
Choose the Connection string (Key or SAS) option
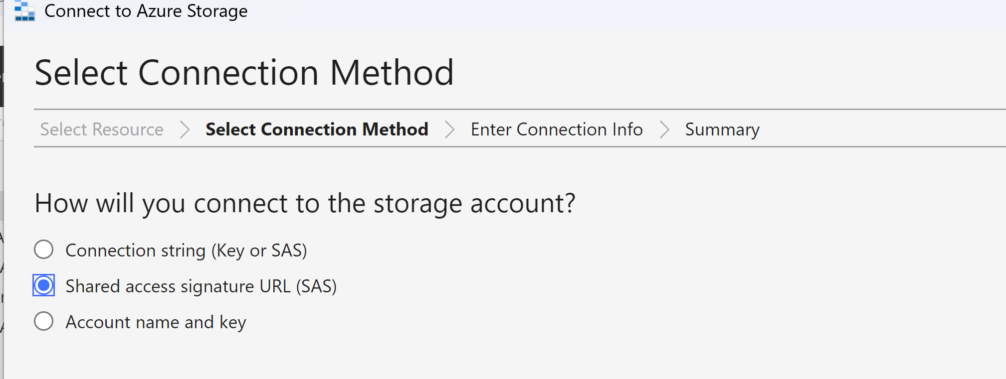pyautogui.click(x=43, y=250)
